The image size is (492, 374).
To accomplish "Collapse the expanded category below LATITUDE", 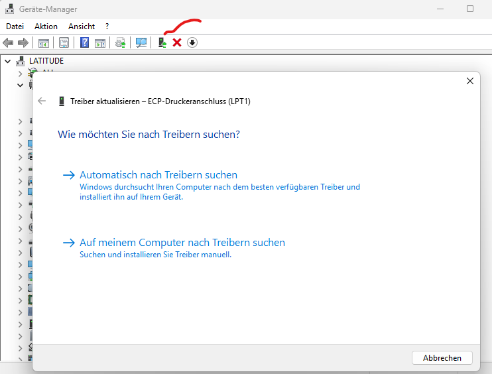I will pyautogui.click(x=20, y=85).
